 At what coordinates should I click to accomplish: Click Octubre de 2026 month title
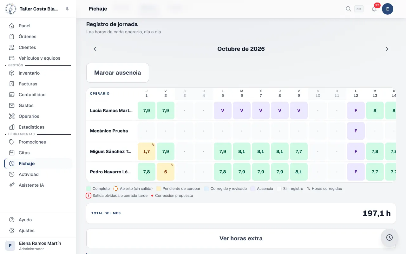241,49
